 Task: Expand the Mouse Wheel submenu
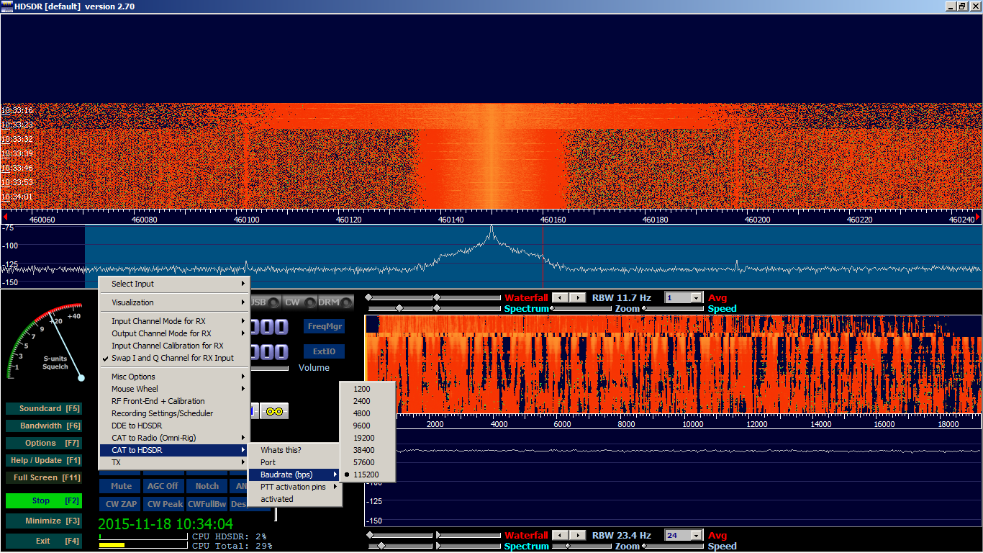(173, 389)
